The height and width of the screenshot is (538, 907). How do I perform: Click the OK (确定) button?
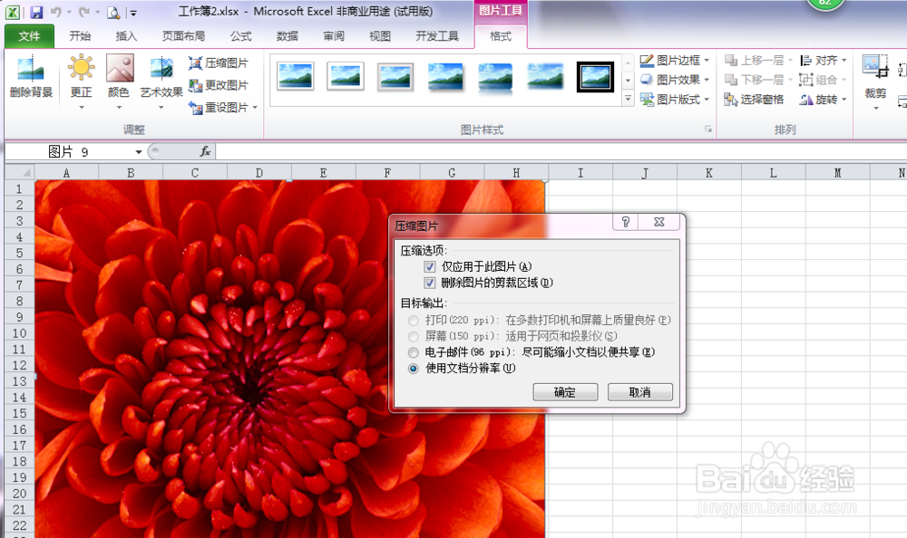565,392
